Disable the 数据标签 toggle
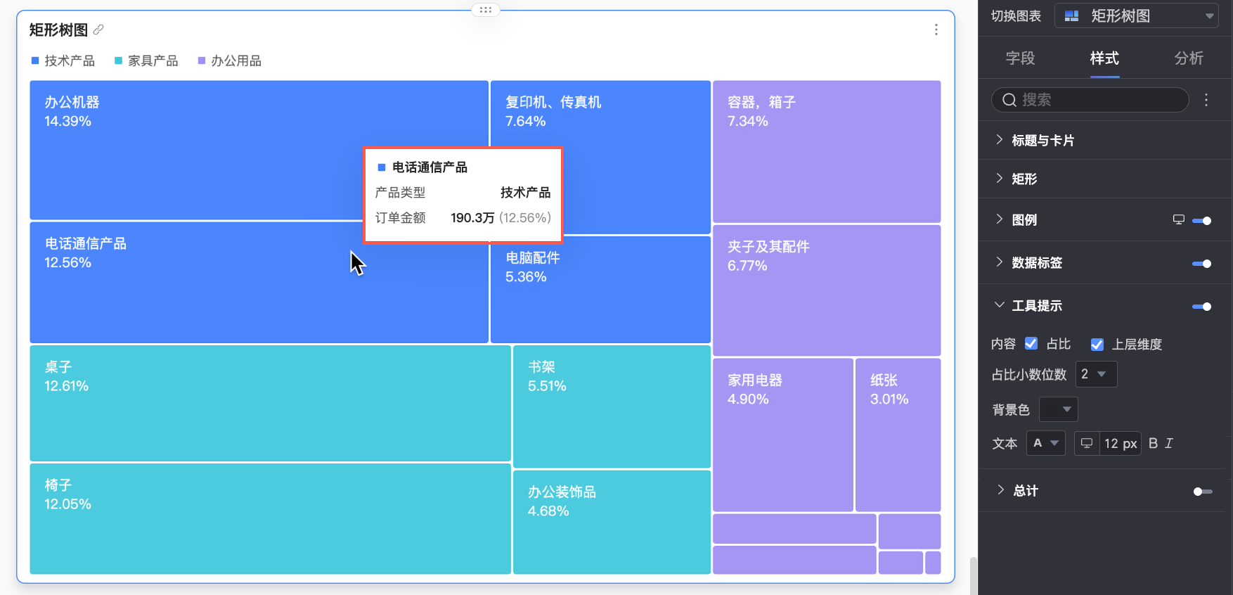 coord(1202,264)
